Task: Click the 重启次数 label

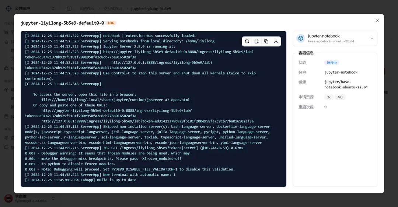Action: (x=306, y=107)
